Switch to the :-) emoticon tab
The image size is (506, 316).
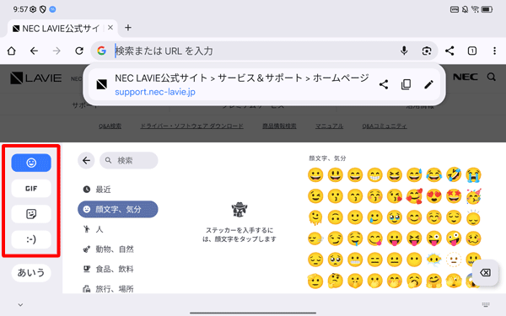[x=31, y=239]
